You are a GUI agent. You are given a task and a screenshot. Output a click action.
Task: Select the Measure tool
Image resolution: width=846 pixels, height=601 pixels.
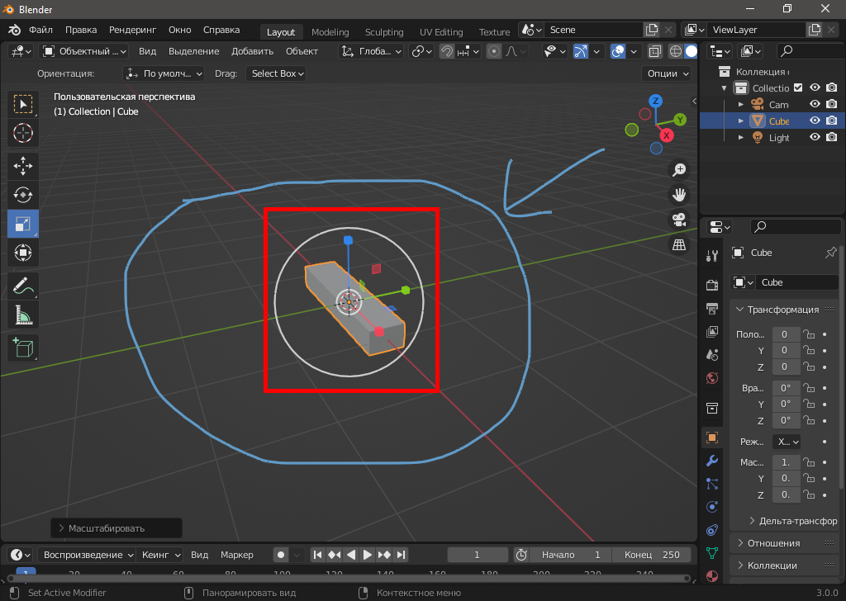tap(23, 315)
